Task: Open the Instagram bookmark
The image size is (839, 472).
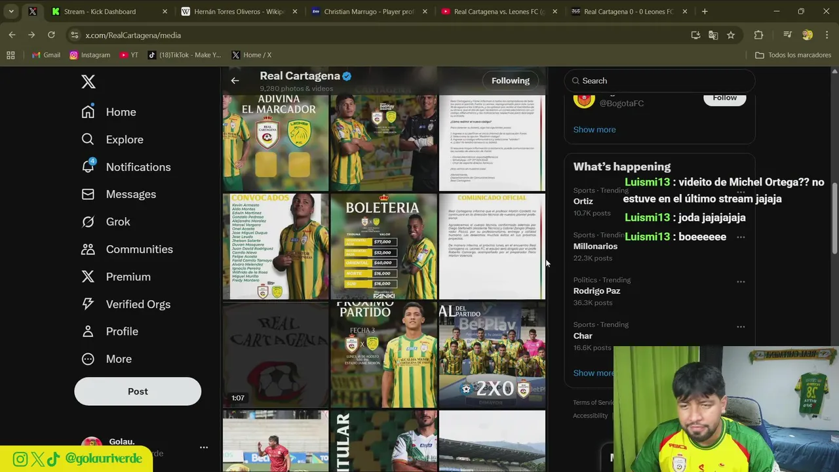Action: click(90, 55)
